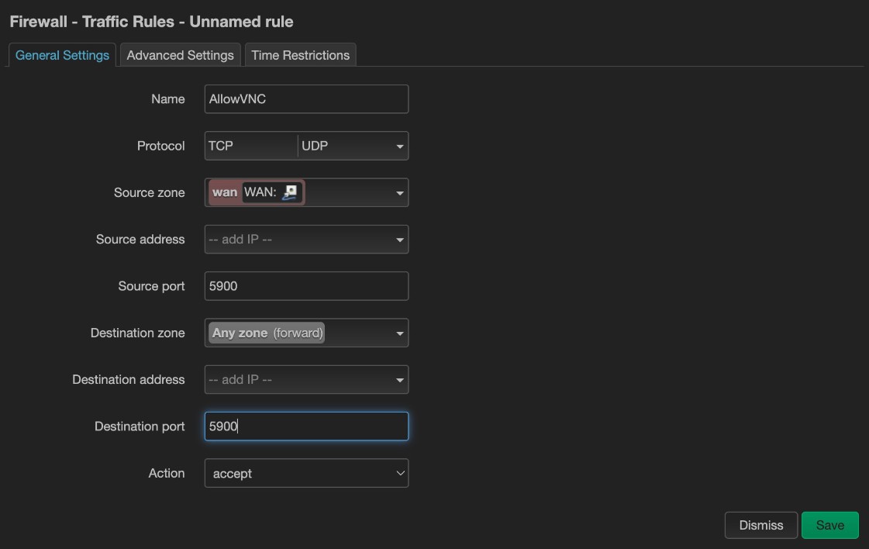The width and height of the screenshot is (869, 549).
Task: Expand the Protocol dropdown arrow
Action: (x=399, y=147)
